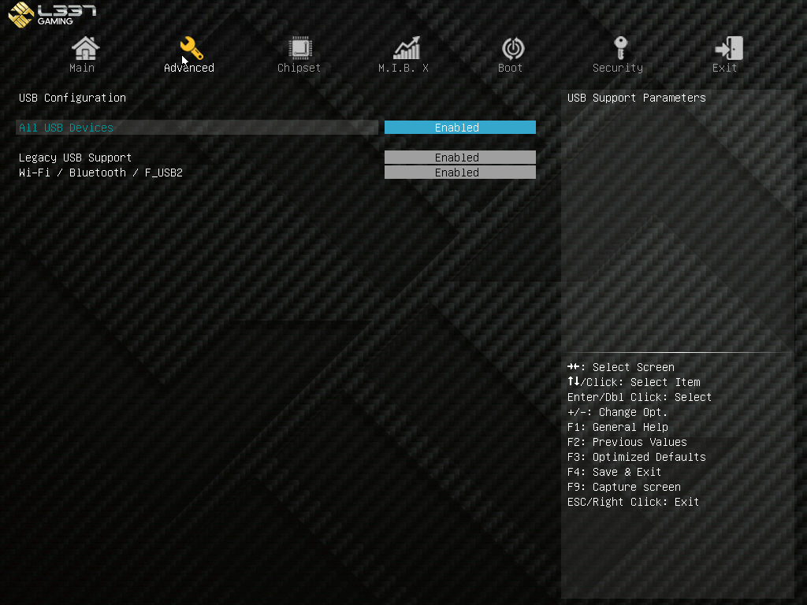Open the Boot power icon
Viewport: 807px width, 605px height.
pos(512,48)
